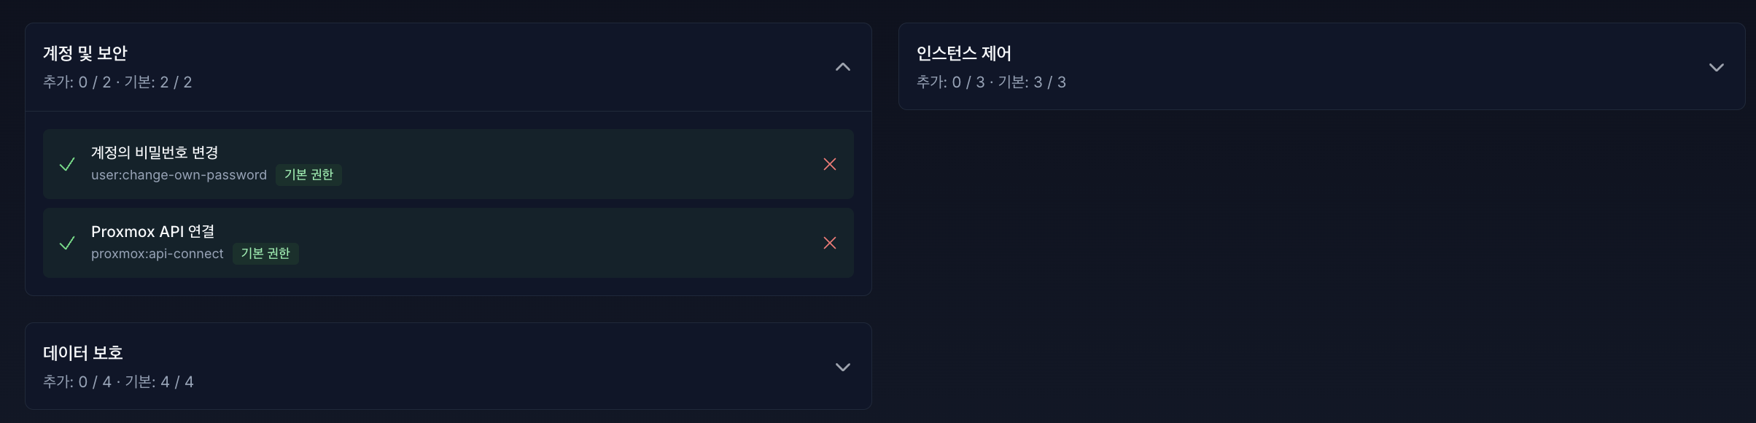The width and height of the screenshot is (1756, 423).
Task: Click the green checkmark next to Proxmox API 연결
Action: click(x=66, y=244)
